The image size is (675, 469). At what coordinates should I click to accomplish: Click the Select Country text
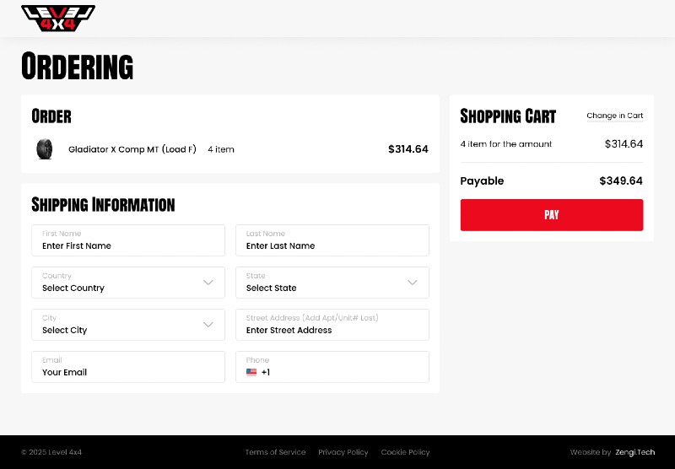click(x=73, y=288)
